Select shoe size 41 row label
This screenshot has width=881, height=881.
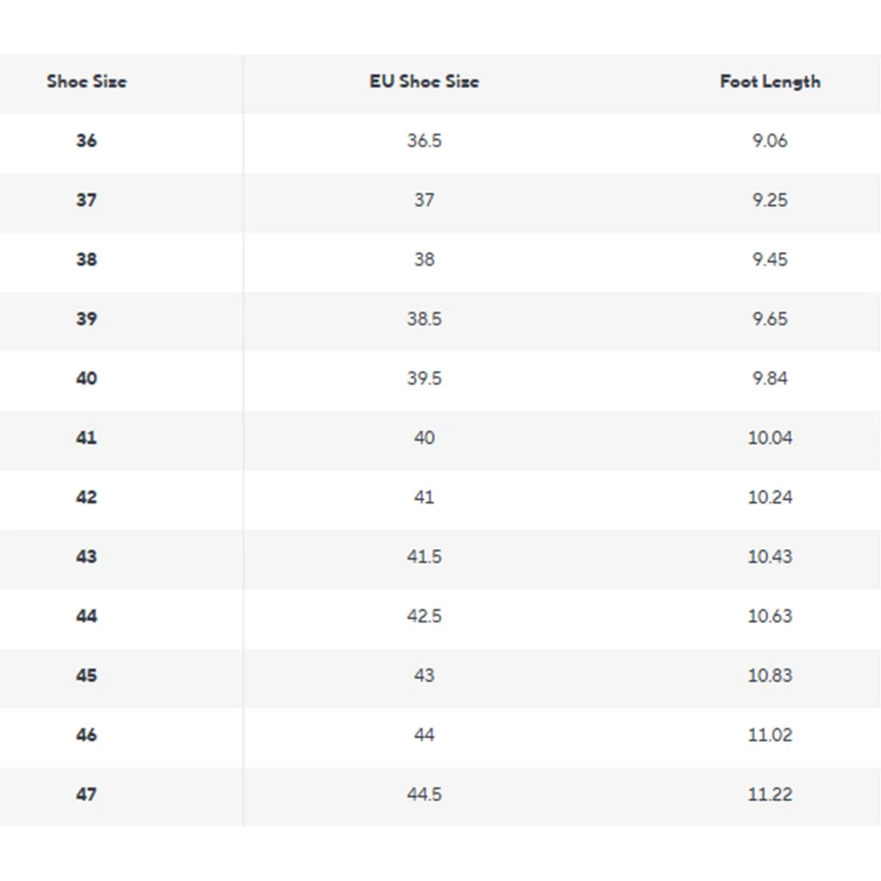(87, 438)
